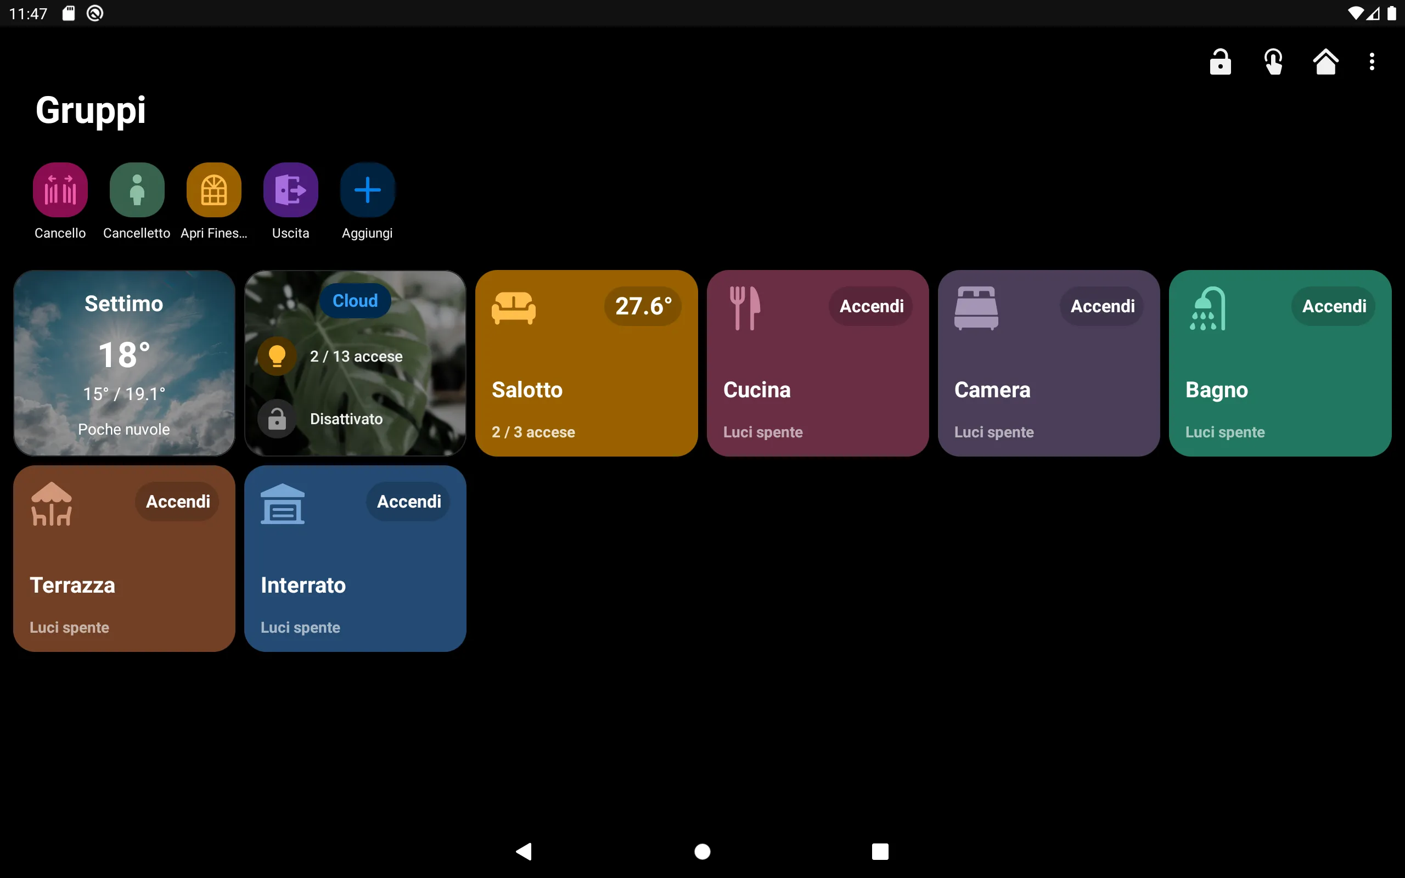Tap the bed icon on Camera card
This screenshot has width=1405, height=878.
(x=976, y=308)
